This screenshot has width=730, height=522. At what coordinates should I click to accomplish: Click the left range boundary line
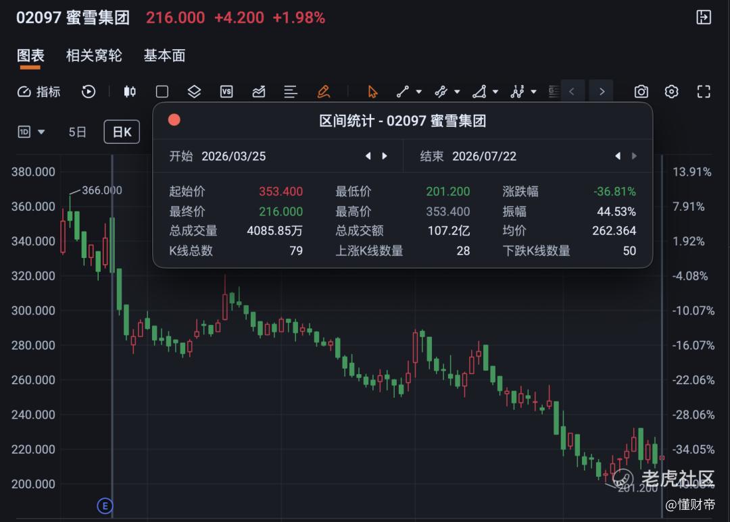(x=112, y=336)
